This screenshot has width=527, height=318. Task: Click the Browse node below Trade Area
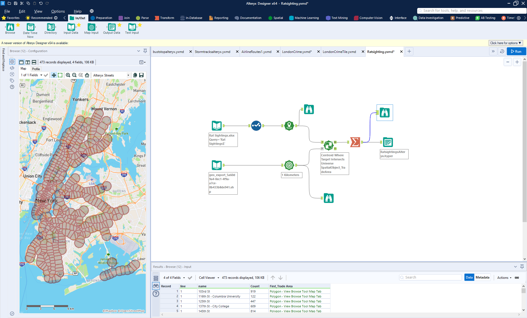coord(329,198)
